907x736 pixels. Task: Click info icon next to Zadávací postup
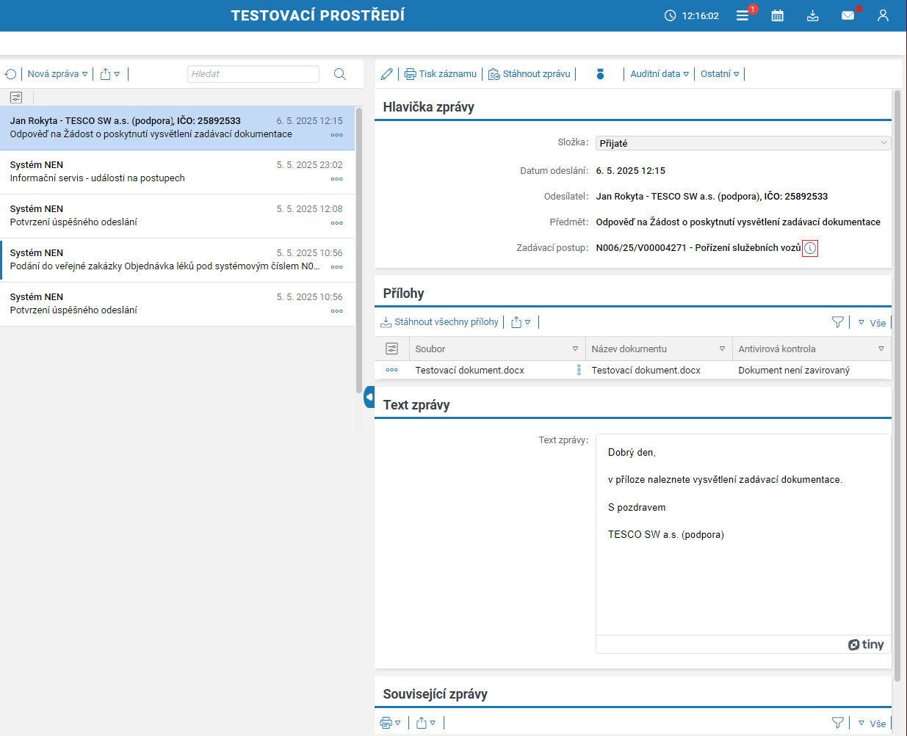pyautogui.click(x=810, y=248)
